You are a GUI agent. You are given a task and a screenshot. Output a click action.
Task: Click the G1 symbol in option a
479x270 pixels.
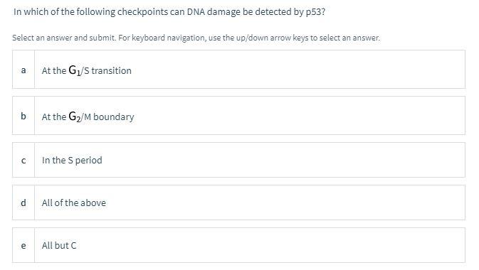pos(75,70)
